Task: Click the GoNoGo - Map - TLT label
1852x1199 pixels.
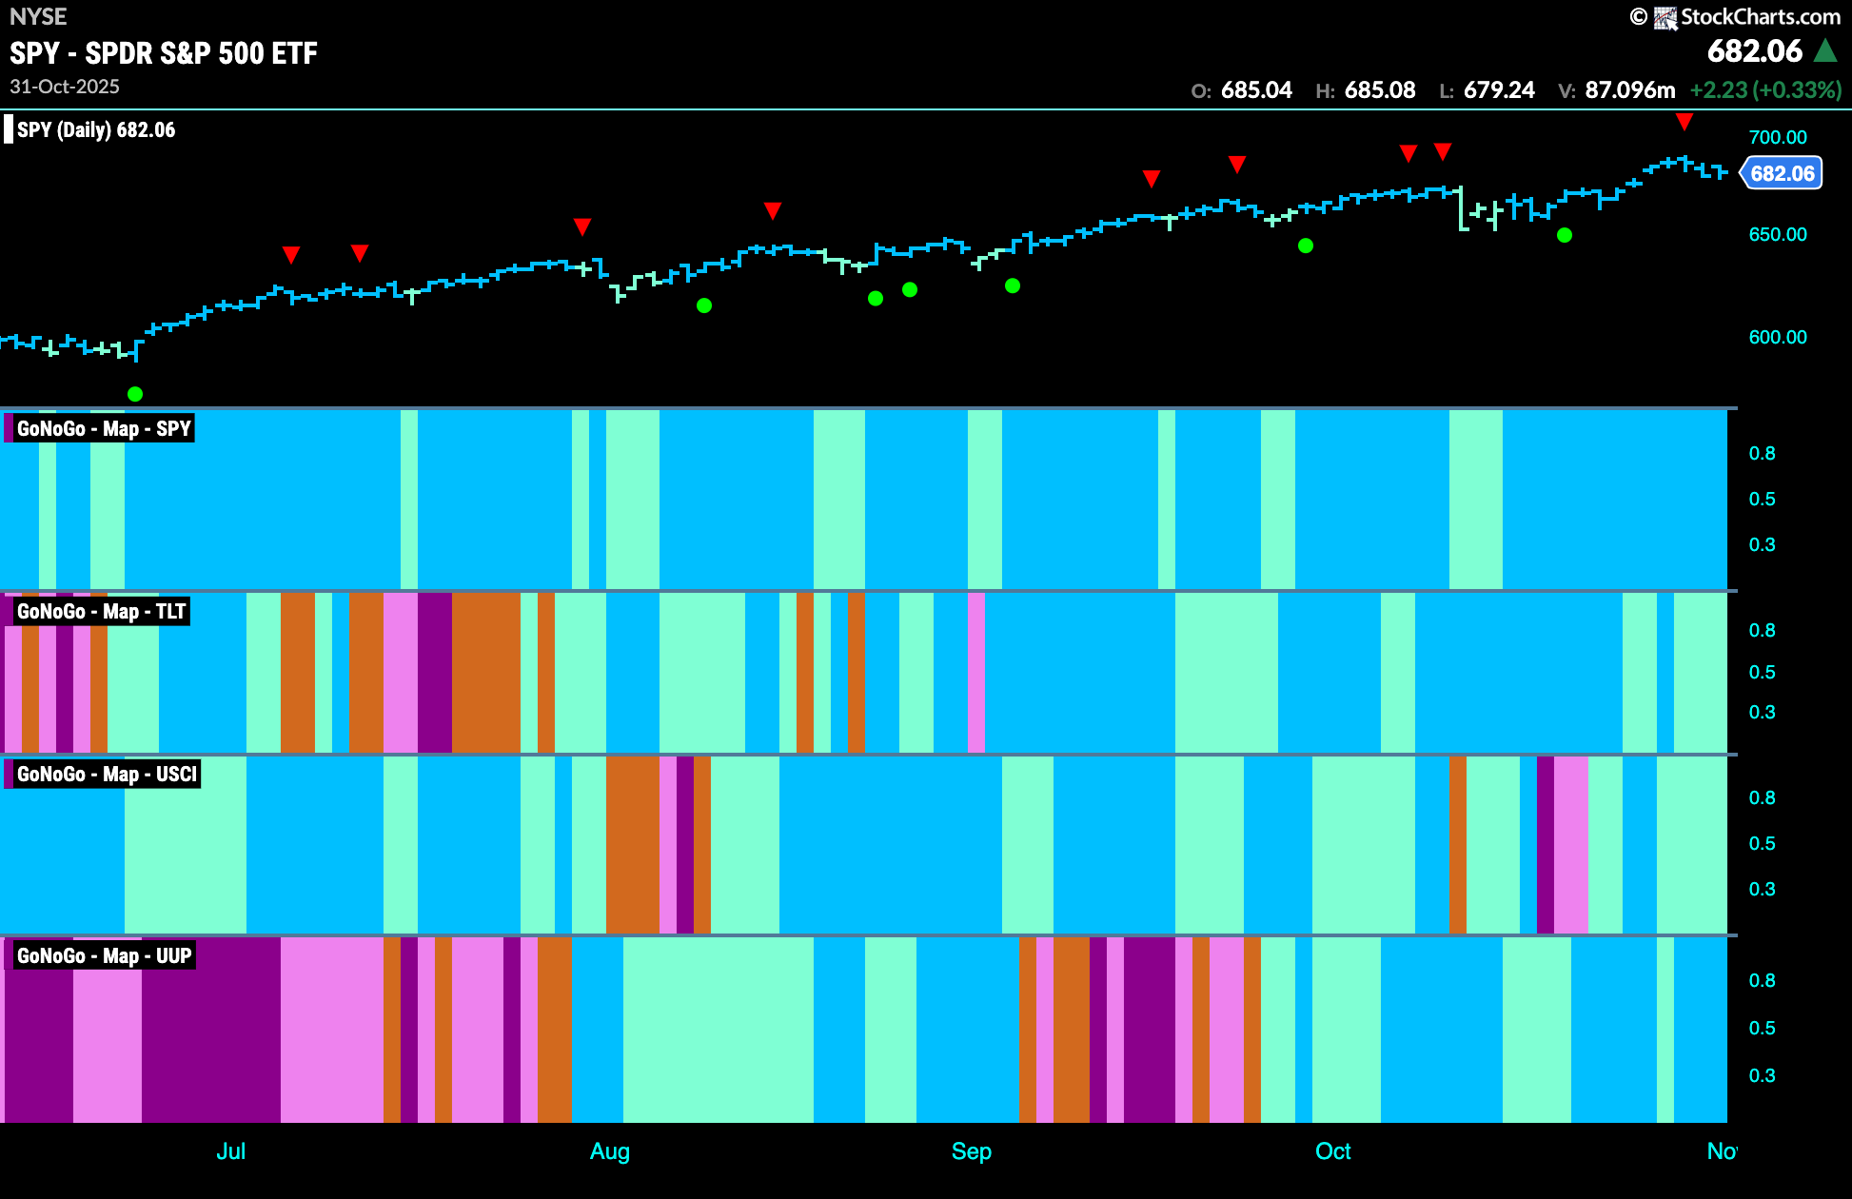Action: (x=101, y=611)
